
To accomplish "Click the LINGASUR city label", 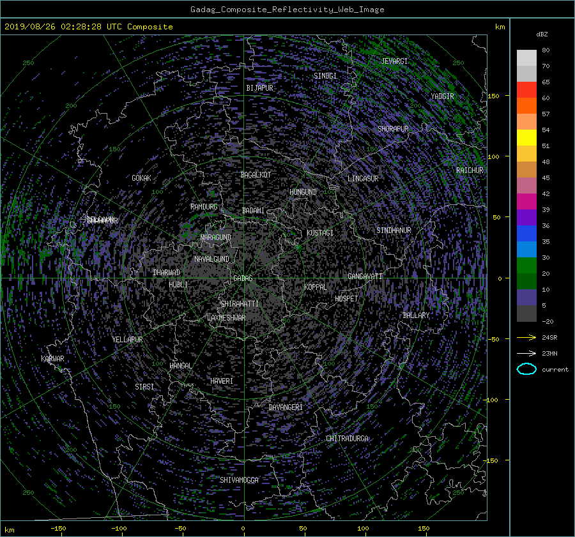I will tap(363, 179).
